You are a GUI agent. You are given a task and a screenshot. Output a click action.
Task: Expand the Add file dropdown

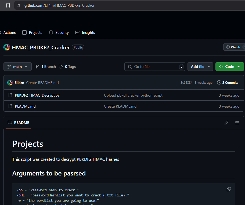click(200, 67)
